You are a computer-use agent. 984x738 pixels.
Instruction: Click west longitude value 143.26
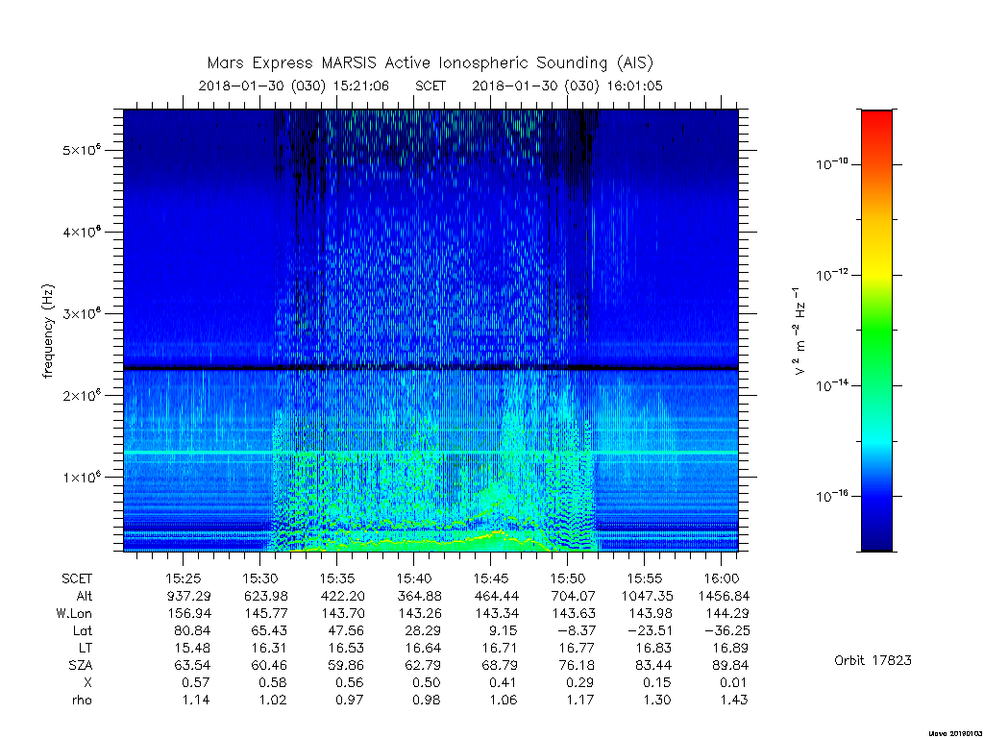419,613
